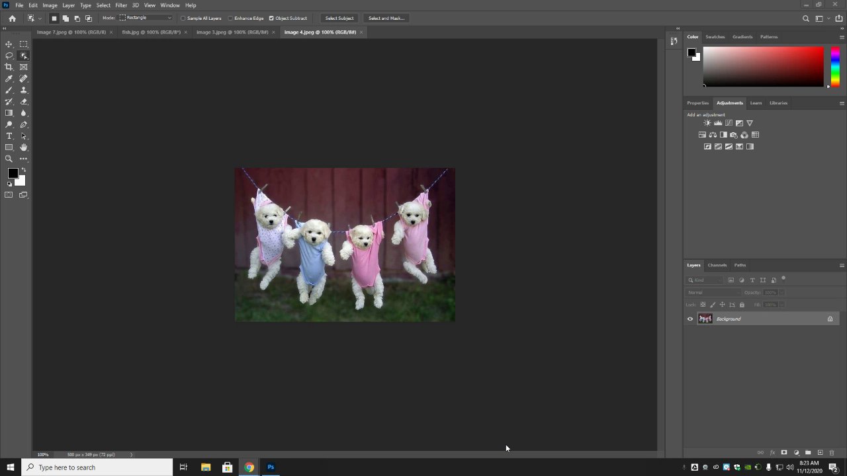Screen dimensions: 847x476
Task: Click the Select and Mask button
Action: pyautogui.click(x=386, y=19)
